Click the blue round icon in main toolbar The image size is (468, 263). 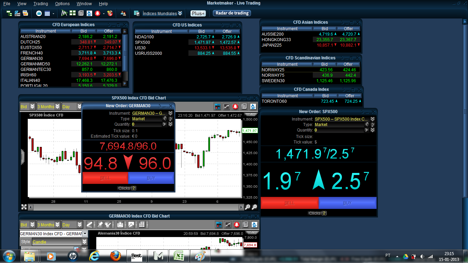[39, 13]
